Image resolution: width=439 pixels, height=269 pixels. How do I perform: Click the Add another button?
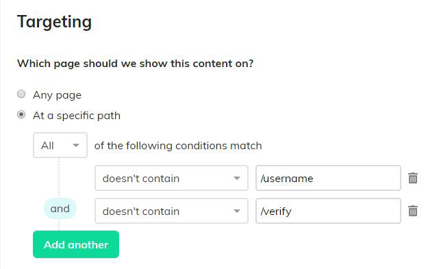coord(76,244)
